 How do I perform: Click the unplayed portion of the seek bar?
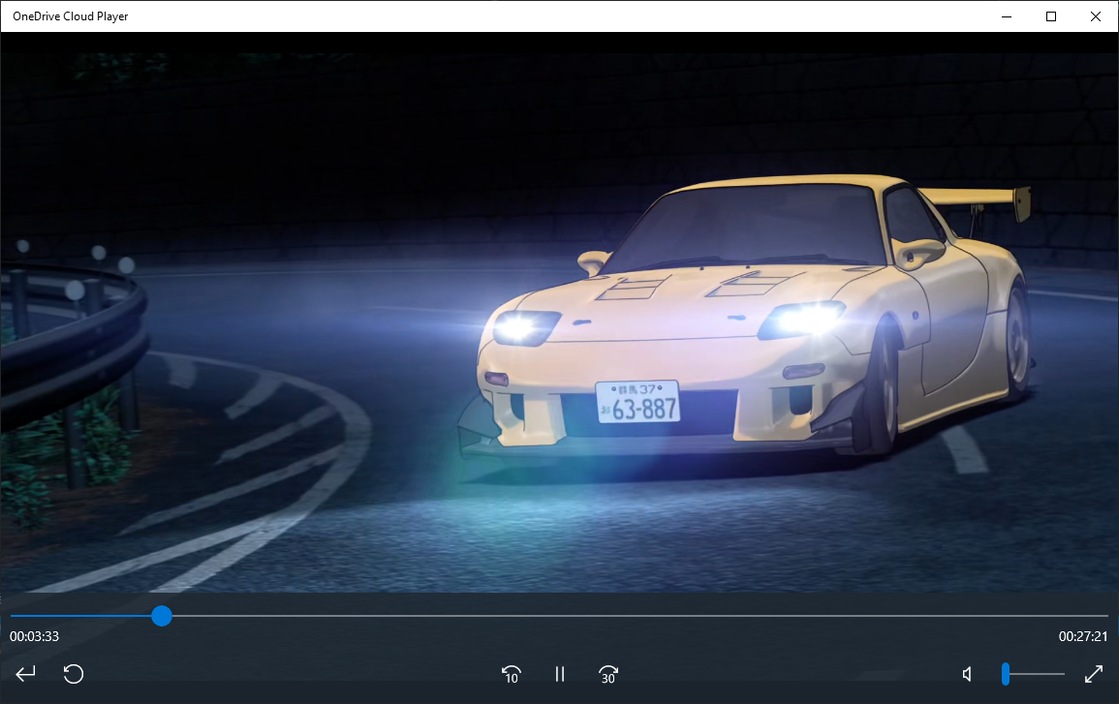(x=640, y=616)
